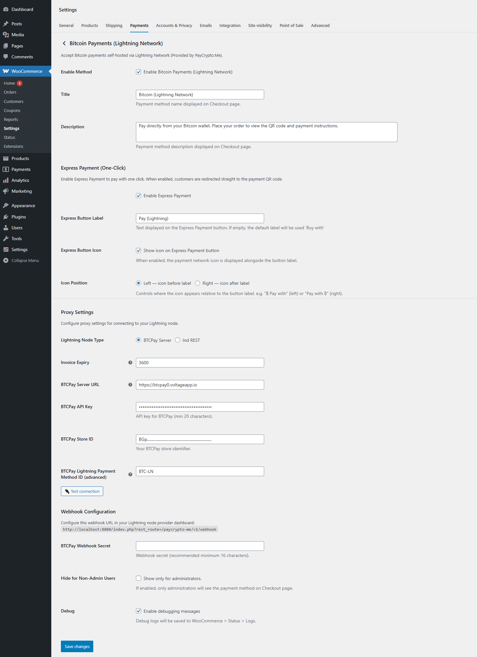
Task: Select Right — icon after label radio
Action: 197,283
